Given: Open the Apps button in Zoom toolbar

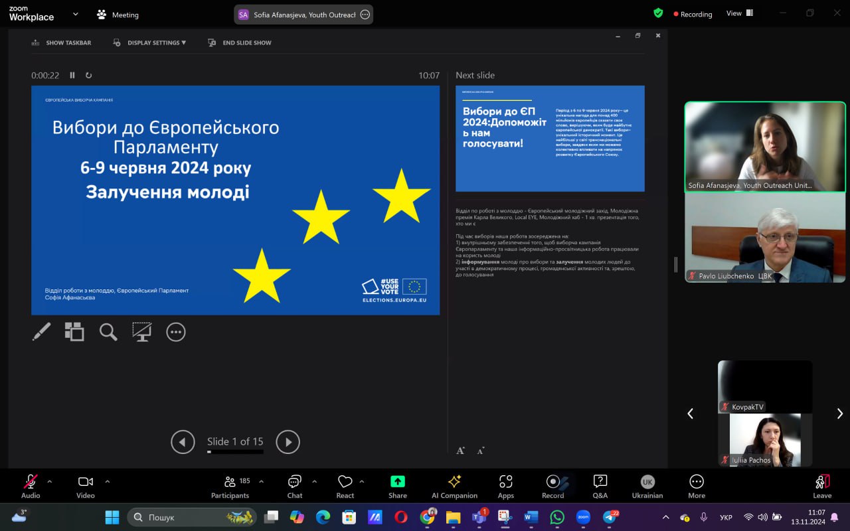Looking at the screenshot, I should [505, 486].
